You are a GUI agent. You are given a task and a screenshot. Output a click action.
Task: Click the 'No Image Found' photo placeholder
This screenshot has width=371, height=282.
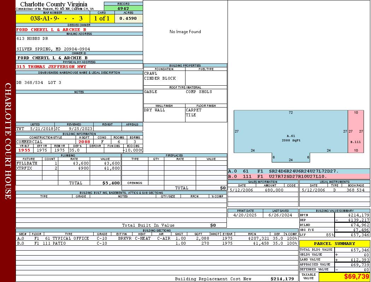(x=185, y=32)
